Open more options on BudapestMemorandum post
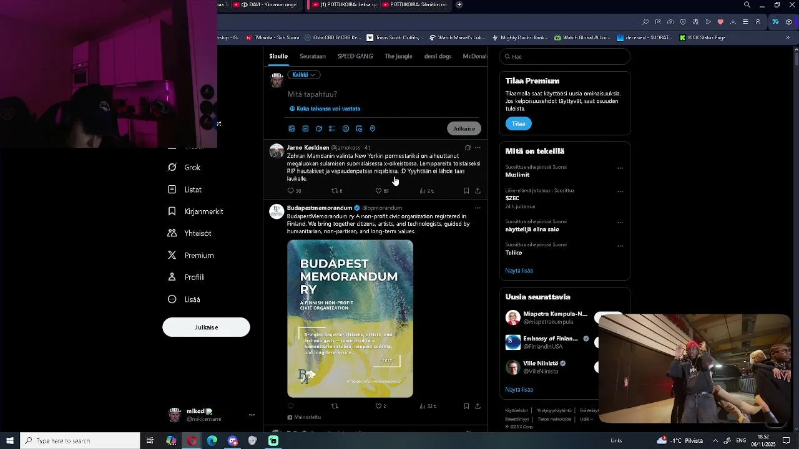 click(478, 208)
